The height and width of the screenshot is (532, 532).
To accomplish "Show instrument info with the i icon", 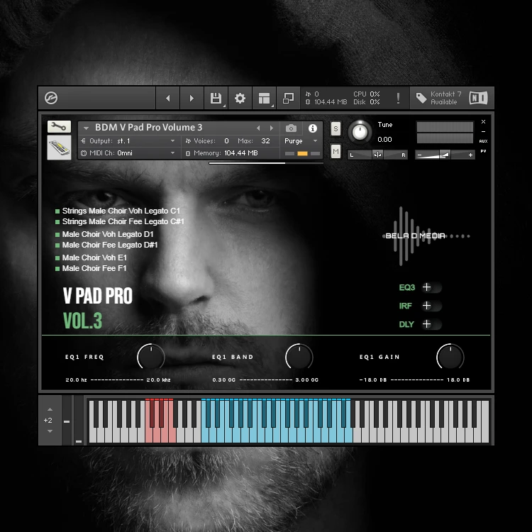I will click(313, 128).
